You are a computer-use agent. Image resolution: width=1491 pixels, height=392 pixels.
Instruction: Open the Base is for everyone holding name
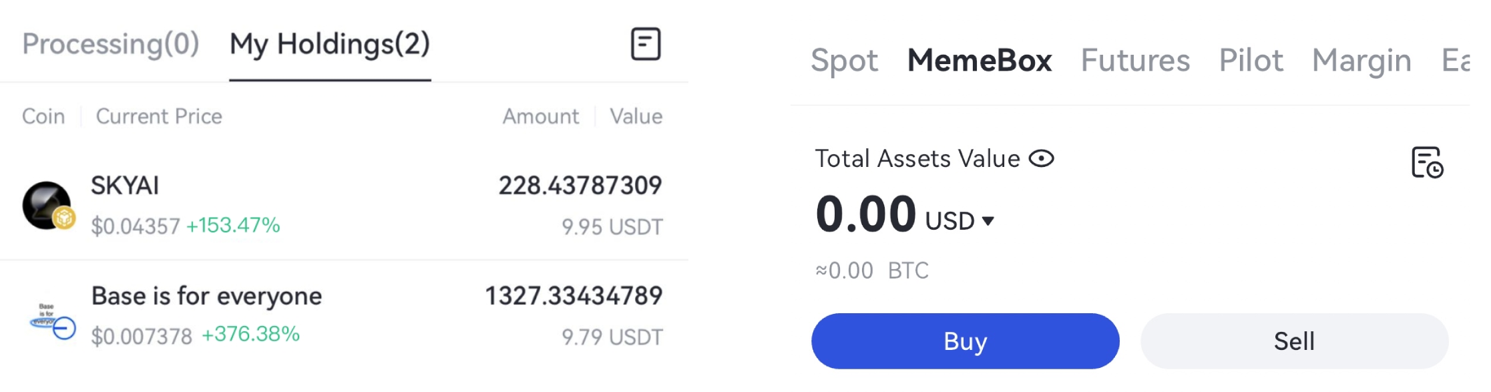pos(206,296)
